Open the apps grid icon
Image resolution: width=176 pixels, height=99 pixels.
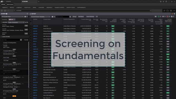pyautogui.click(x=161, y=1)
